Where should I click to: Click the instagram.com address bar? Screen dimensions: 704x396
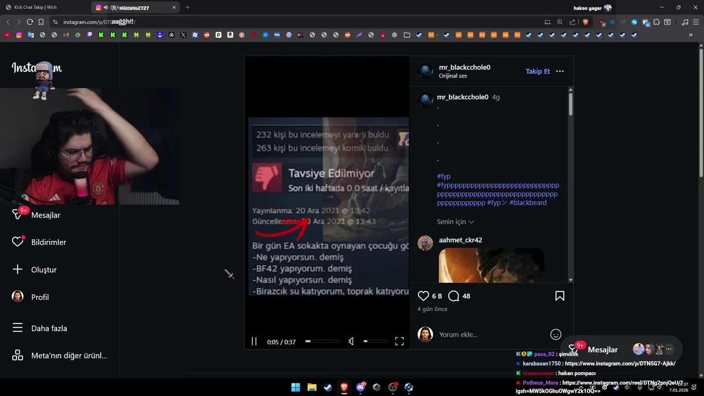click(x=297, y=22)
